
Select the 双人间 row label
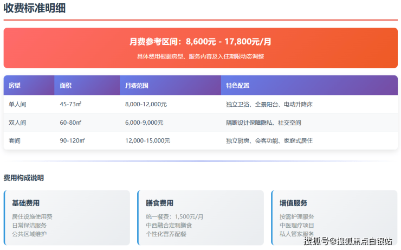click(x=17, y=123)
